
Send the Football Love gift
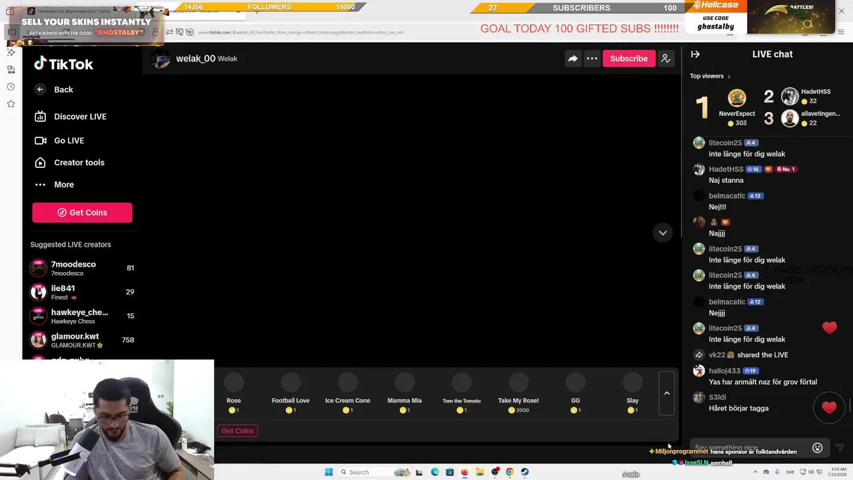[291, 392]
